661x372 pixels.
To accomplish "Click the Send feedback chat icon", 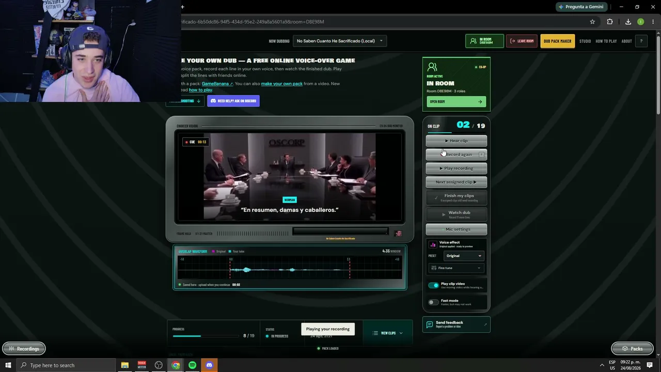I will 430,324.
